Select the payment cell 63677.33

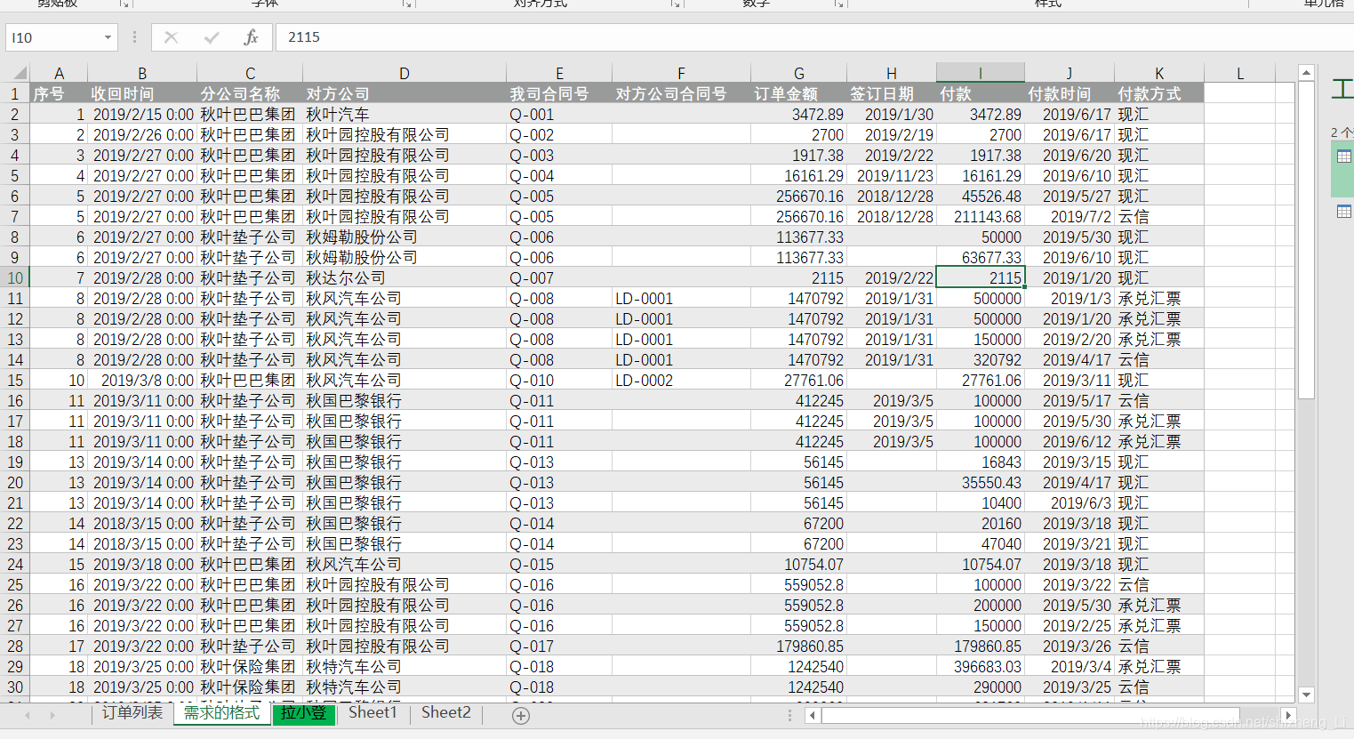tap(981, 257)
